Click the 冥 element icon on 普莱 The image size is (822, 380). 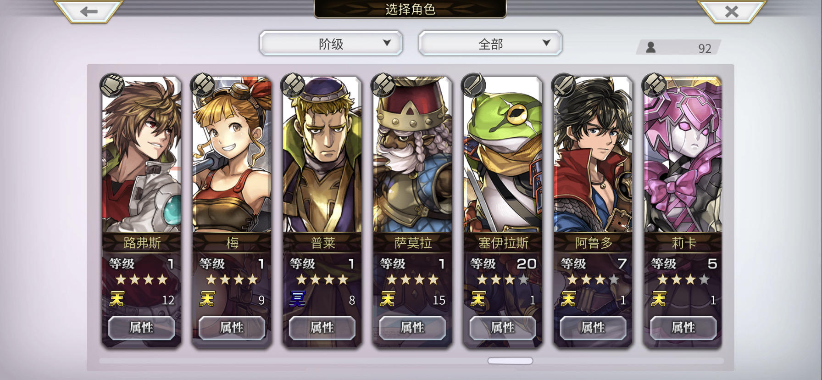(x=297, y=299)
